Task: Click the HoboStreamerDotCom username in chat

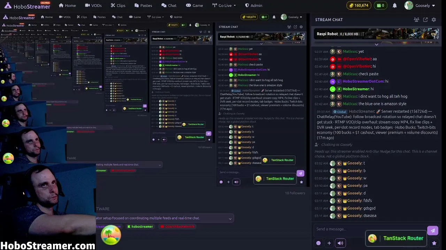Action: pyautogui.click(x=363, y=81)
